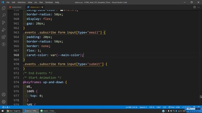Open the Terminal menu

[49, 2]
